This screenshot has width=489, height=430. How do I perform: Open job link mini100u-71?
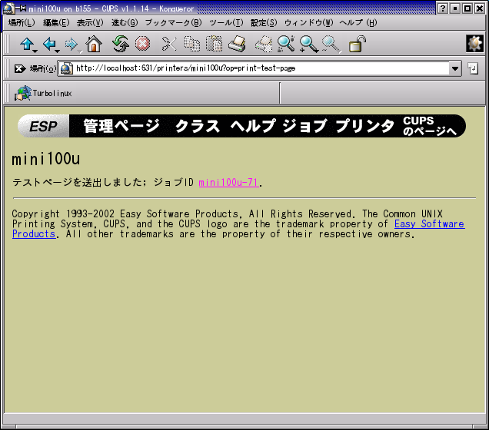228,183
